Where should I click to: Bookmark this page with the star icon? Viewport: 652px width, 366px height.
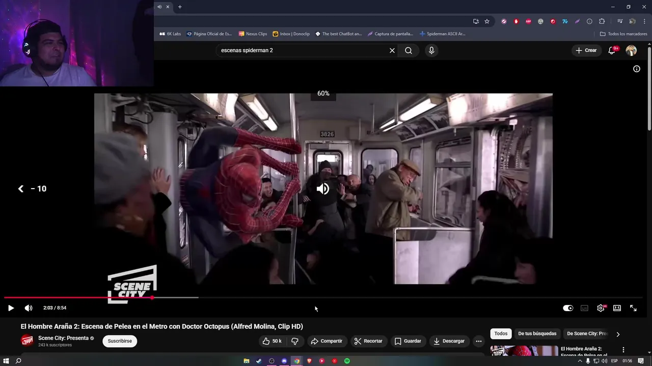coord(487,21)
